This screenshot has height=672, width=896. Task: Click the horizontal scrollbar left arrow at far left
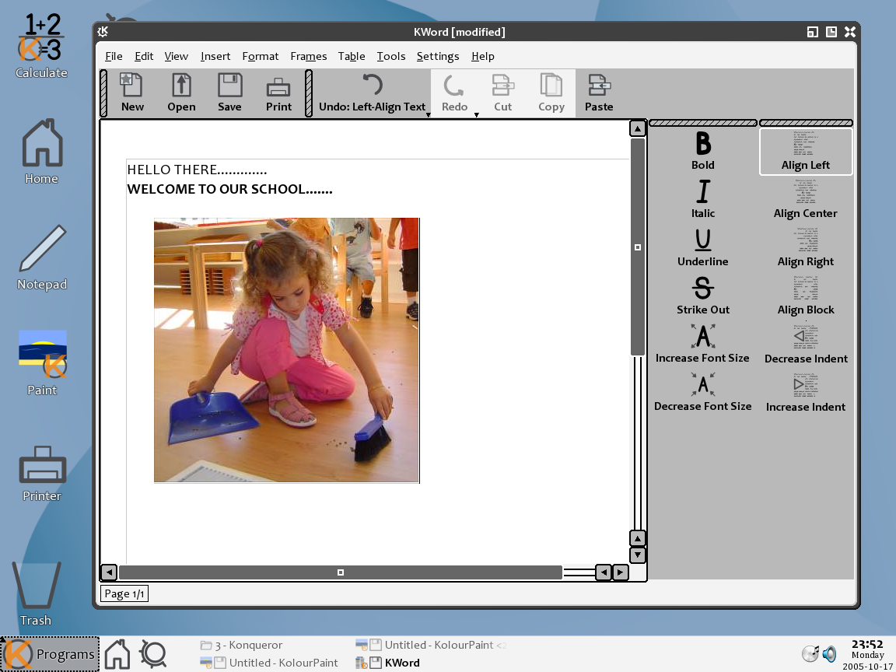pyautogui.click(x=109, y=572)
